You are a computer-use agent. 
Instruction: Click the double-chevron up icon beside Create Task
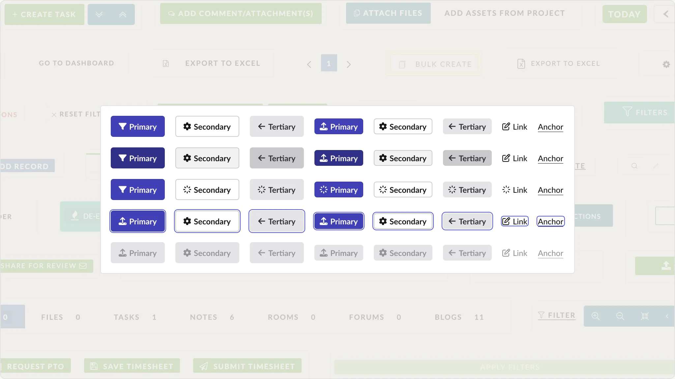pos(123,14)
